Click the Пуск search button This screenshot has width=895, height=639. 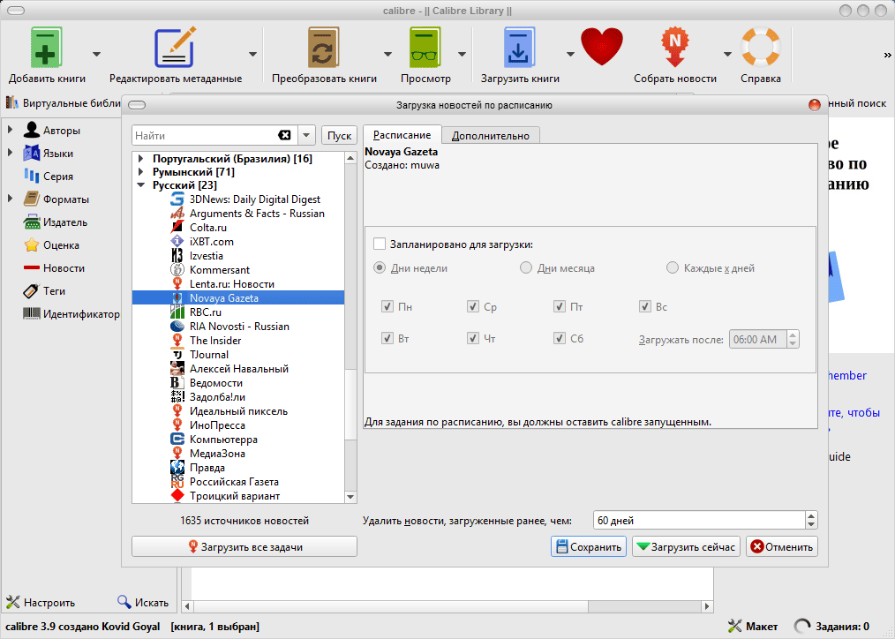point(339,135)
